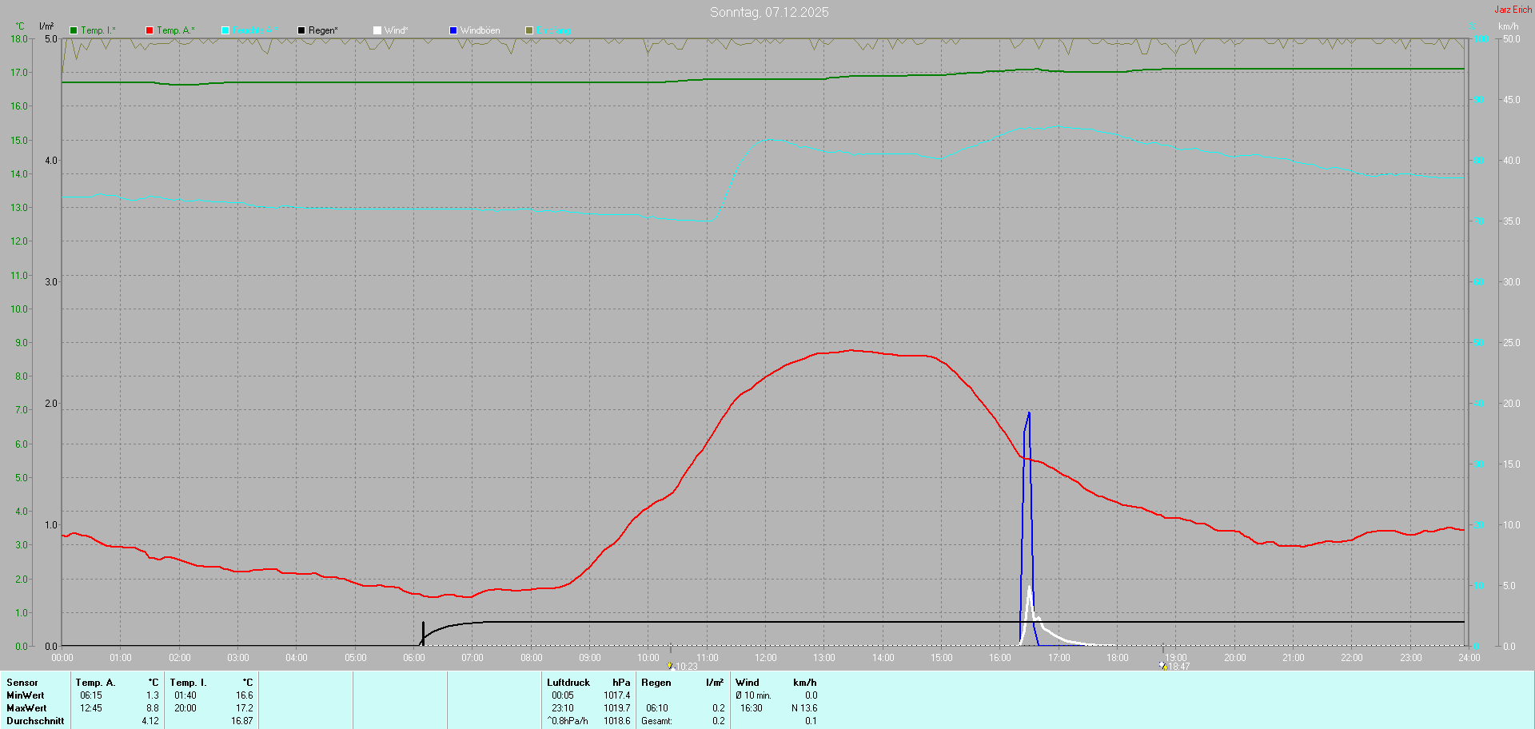1535x729 pixels.
Task: Open the Jarz Erich link
Action: click(1513, 10)
